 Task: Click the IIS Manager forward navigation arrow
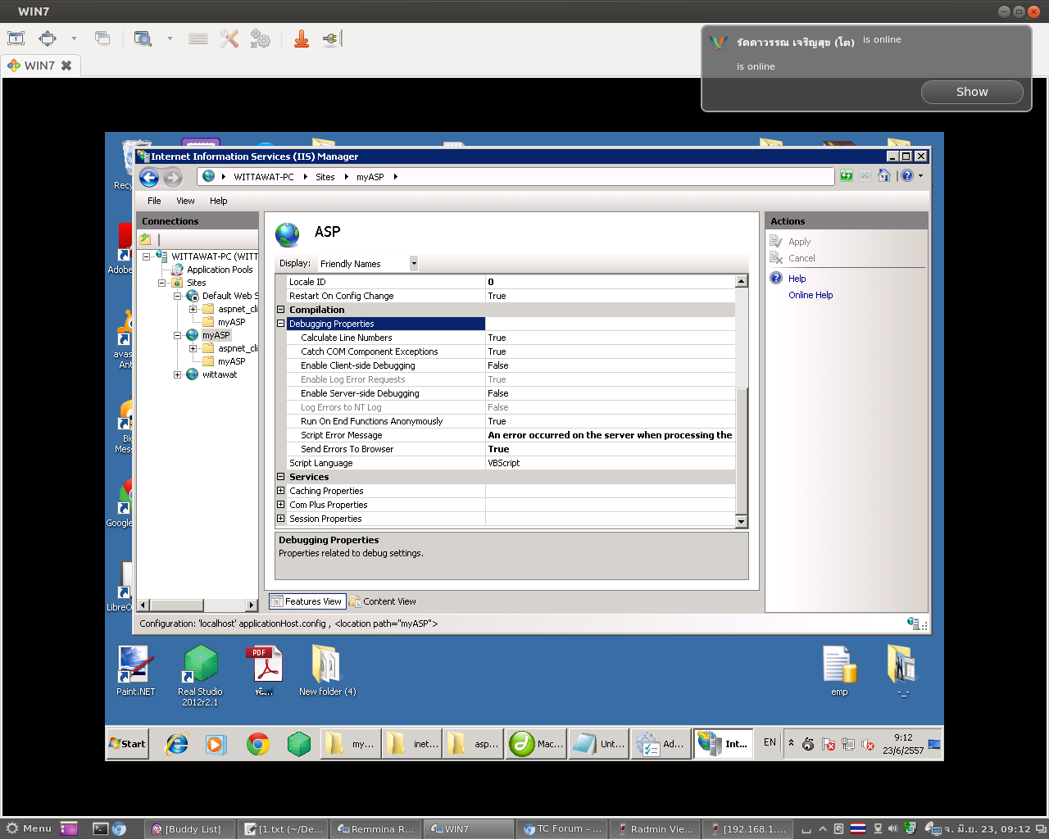(x=172, y=178)
